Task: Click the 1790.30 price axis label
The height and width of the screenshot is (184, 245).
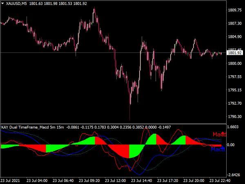Action: pos(235,117)
